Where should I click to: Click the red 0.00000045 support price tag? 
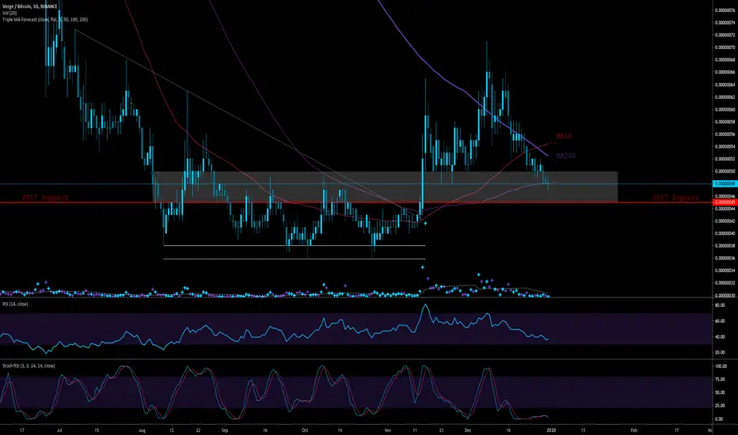coord(725,202)
